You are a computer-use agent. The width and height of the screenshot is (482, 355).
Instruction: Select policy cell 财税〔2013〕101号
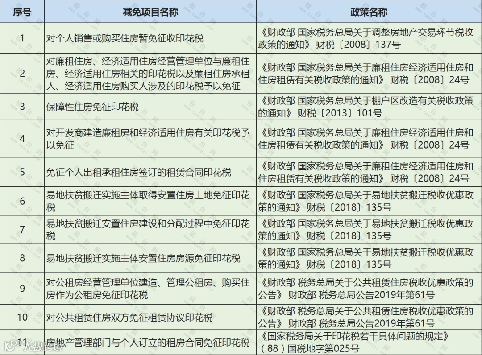369,107
